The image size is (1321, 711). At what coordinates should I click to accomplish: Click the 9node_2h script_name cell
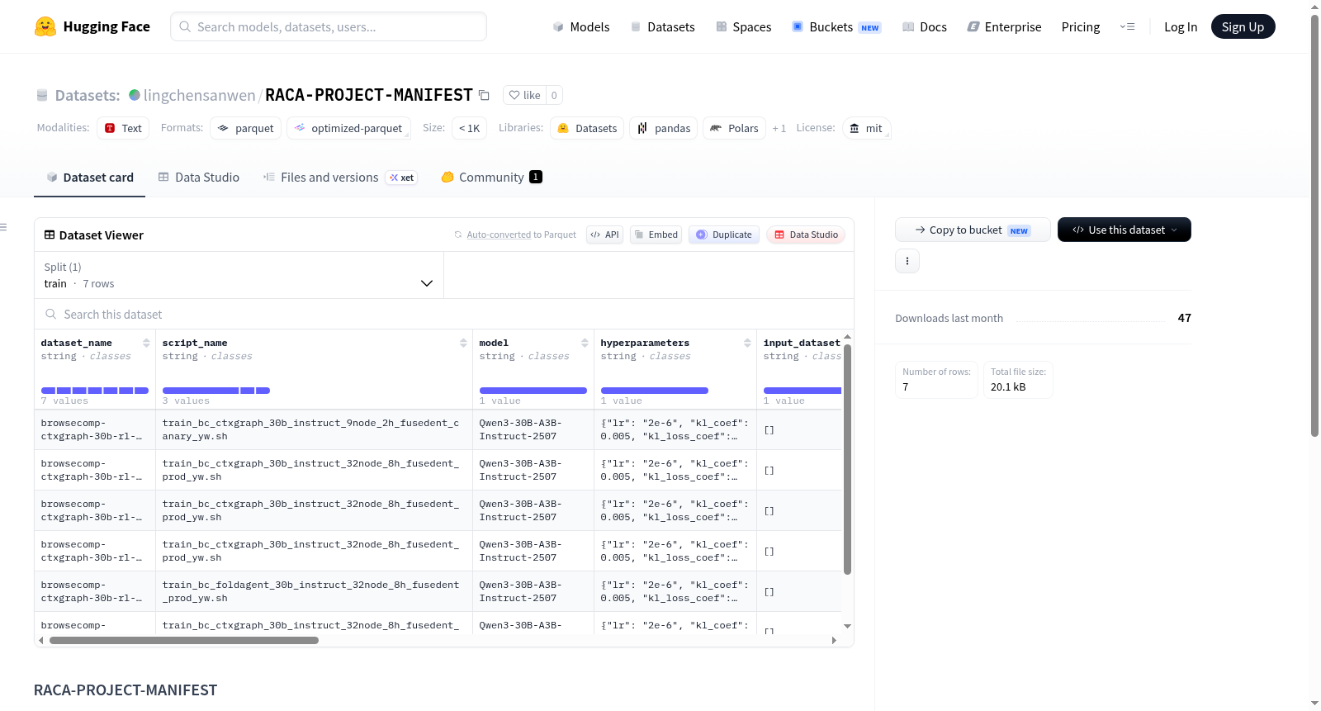pos(314,429)
